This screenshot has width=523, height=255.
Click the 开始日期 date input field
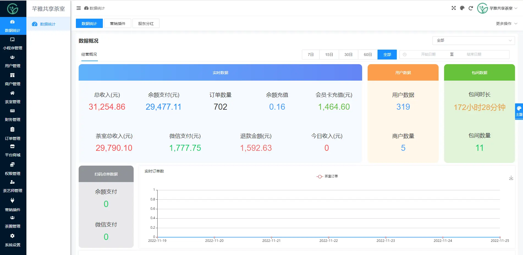point(428,55)
